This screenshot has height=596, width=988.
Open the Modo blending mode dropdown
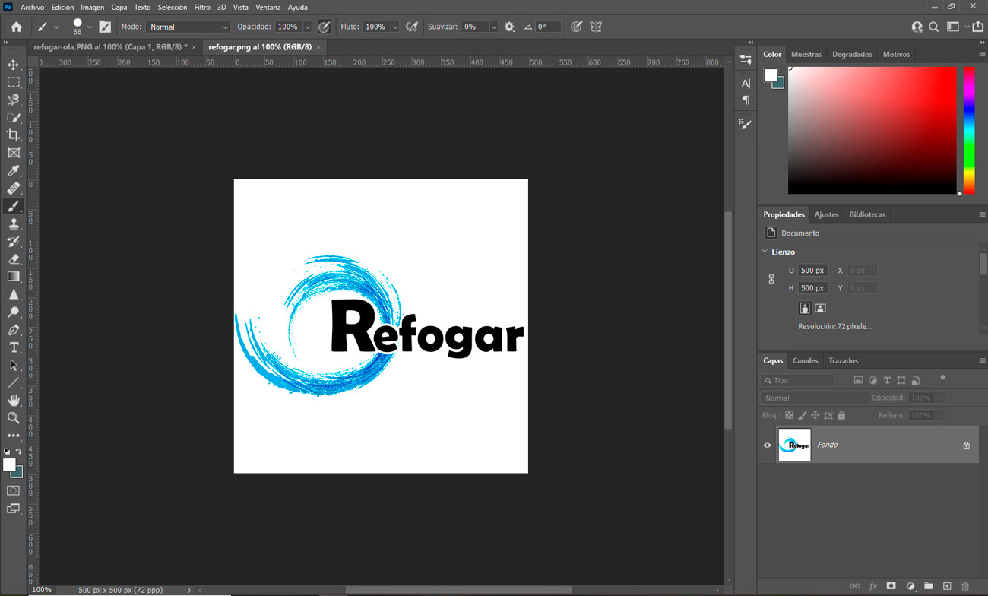[188, 27]
